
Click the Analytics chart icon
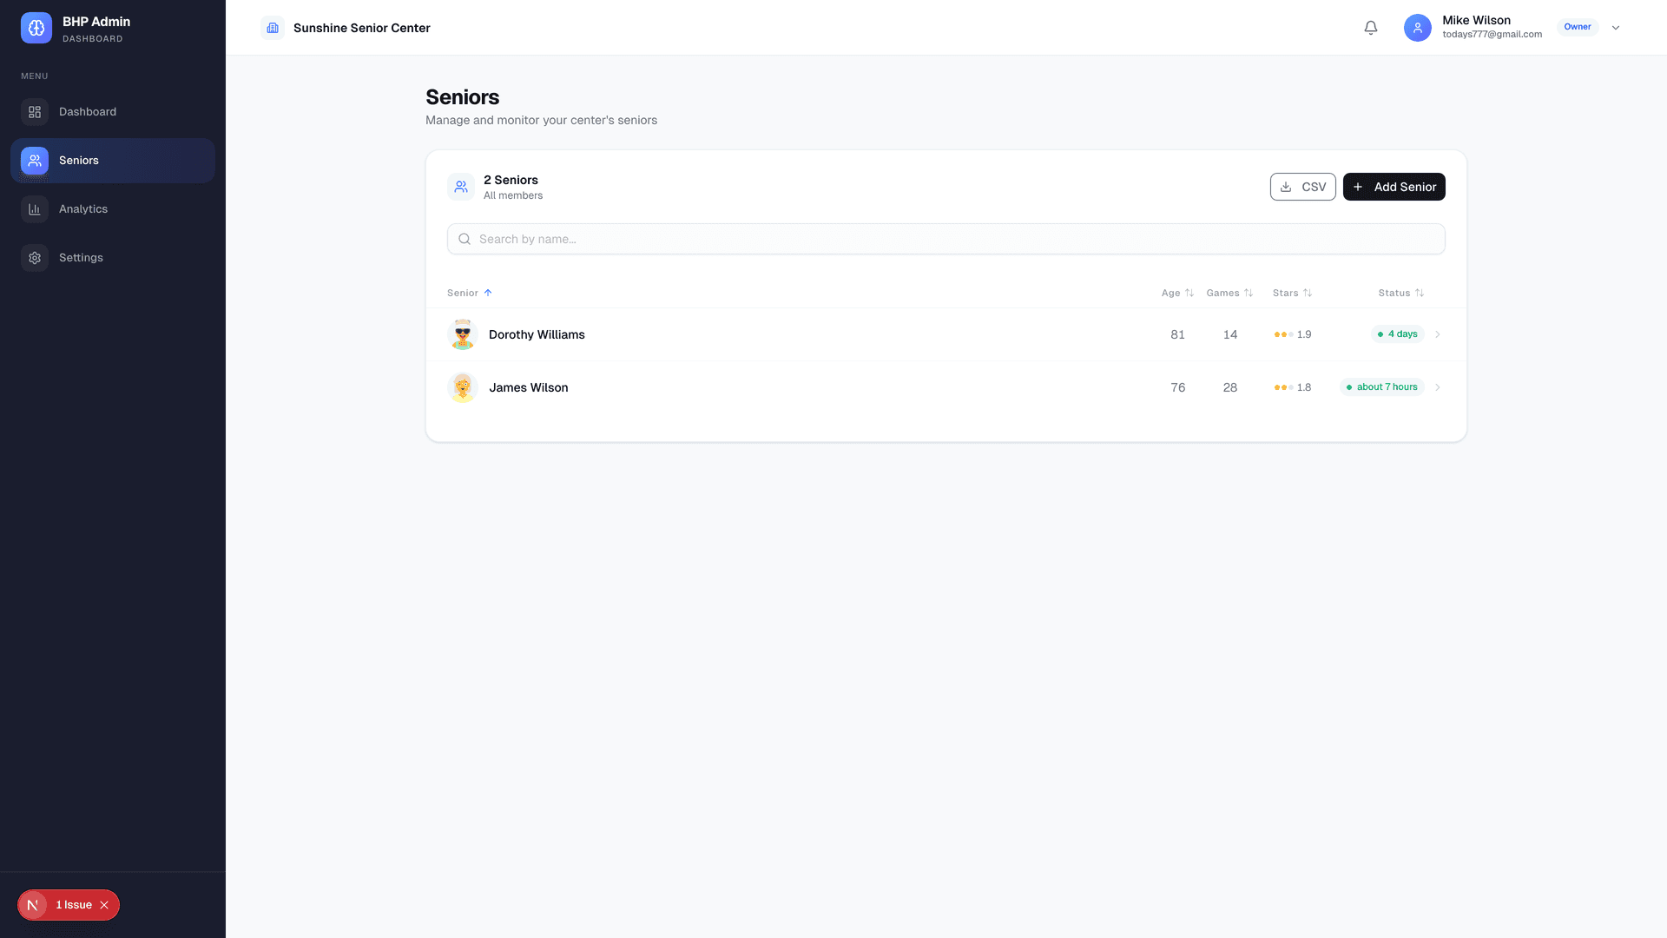35,208
